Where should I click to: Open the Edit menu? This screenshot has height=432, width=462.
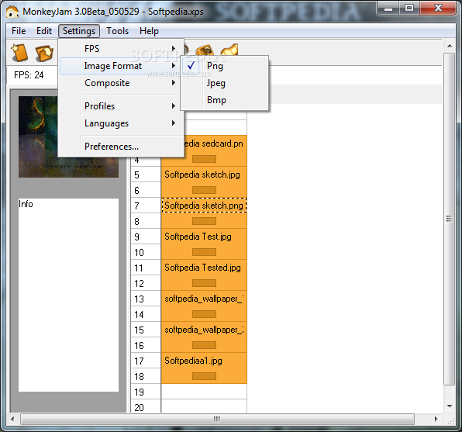click(x=44, y=31)
